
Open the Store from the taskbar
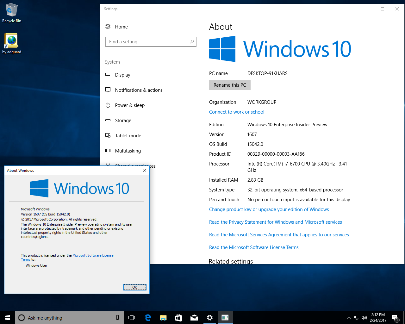pos(178,318)
